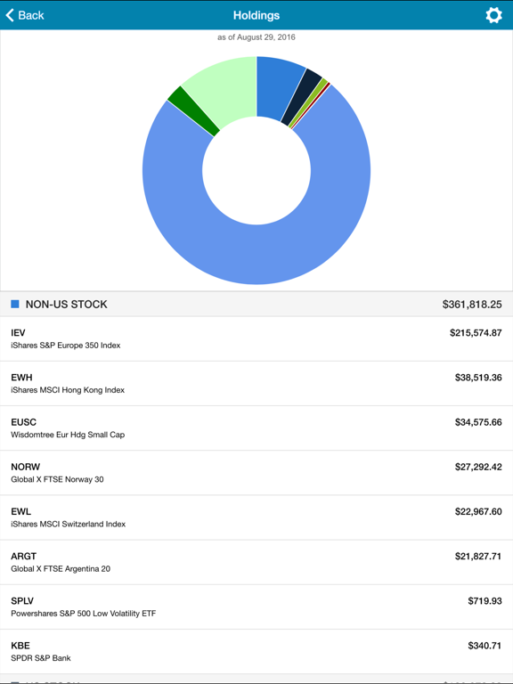Open the NORW Global X FTSE Norway 30 row
Screen dimensions: 513x684
[256, 473]
